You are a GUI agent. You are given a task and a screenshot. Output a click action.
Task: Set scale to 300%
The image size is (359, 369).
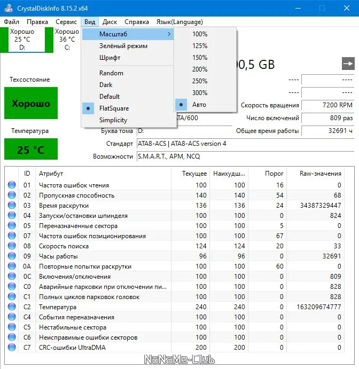pyautogui.click(x=205, y=93)
